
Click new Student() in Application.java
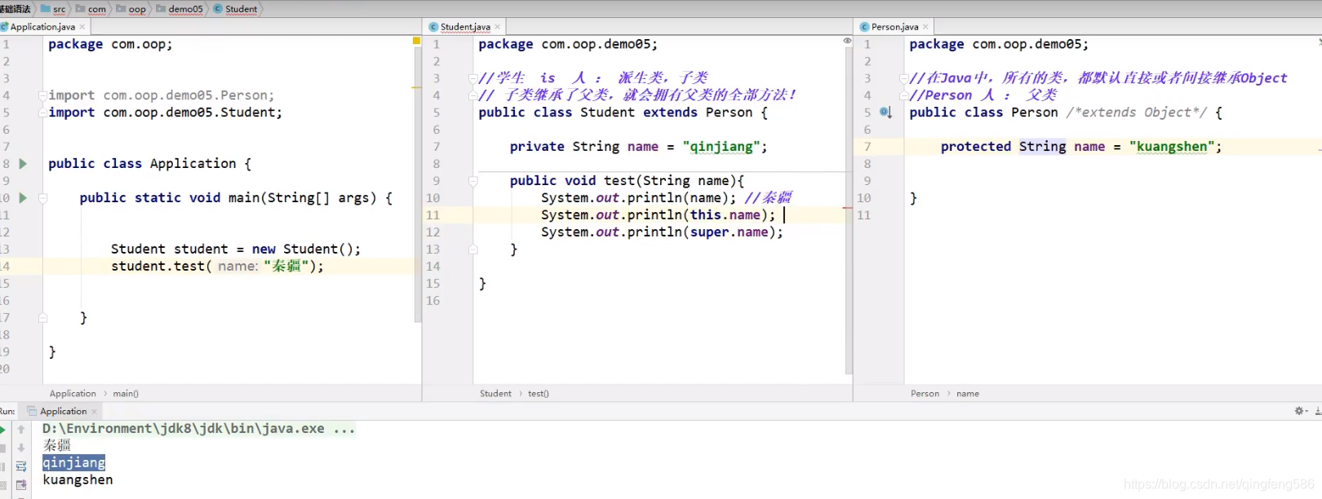302,249
